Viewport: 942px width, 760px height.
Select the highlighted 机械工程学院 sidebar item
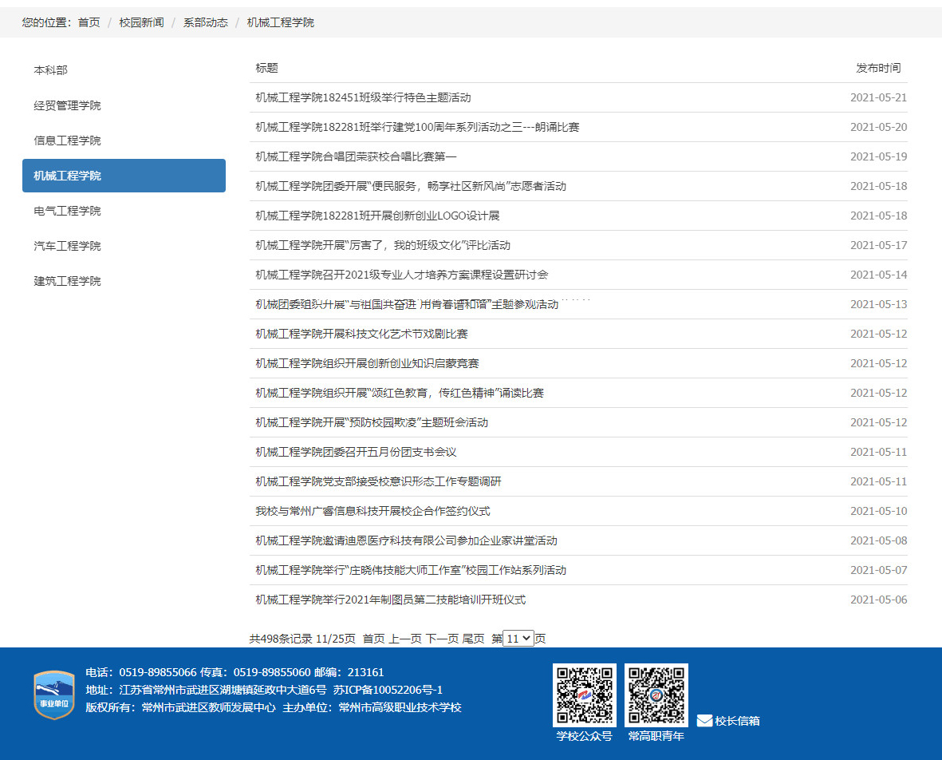point(124,176)
